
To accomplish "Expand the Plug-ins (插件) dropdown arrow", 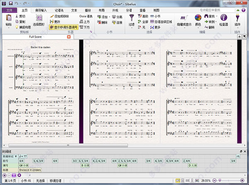I will (x=237, y=28).
